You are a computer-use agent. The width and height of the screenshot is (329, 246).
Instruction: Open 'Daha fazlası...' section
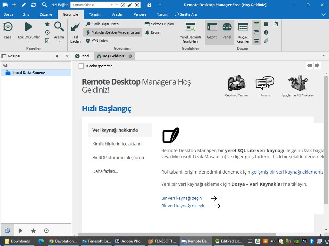[x=105, y=171]
